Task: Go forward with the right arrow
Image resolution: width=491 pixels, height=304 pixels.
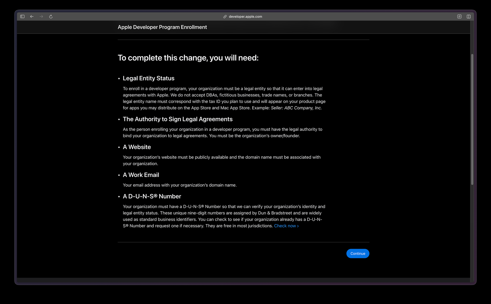Action: [41, 17]
